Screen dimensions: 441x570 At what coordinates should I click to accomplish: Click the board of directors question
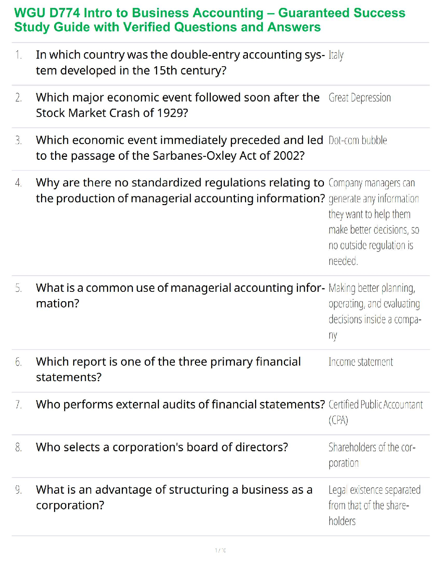[162, 447]
